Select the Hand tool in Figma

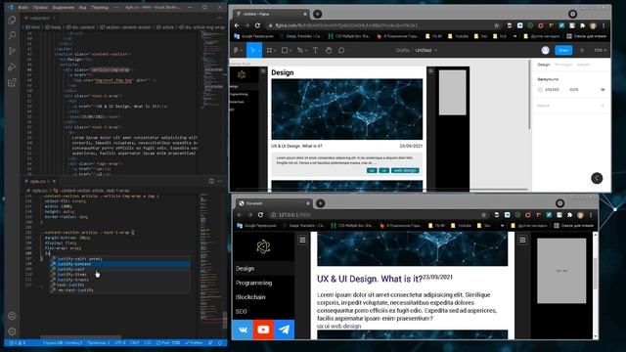(x=329, y=50)
